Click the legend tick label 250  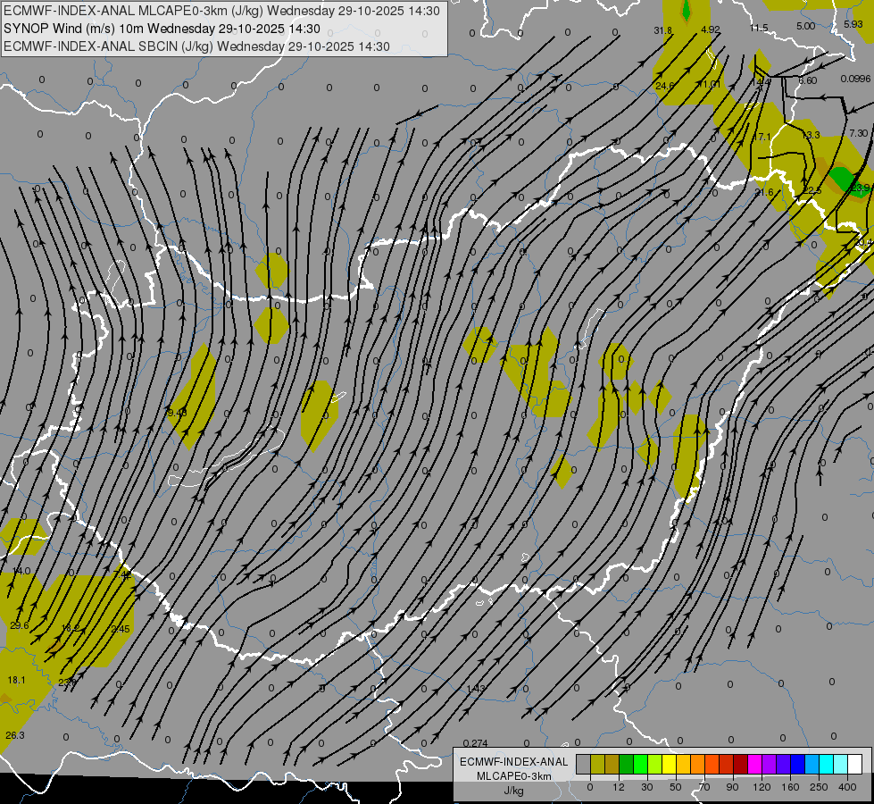click(x=819, y=787)
